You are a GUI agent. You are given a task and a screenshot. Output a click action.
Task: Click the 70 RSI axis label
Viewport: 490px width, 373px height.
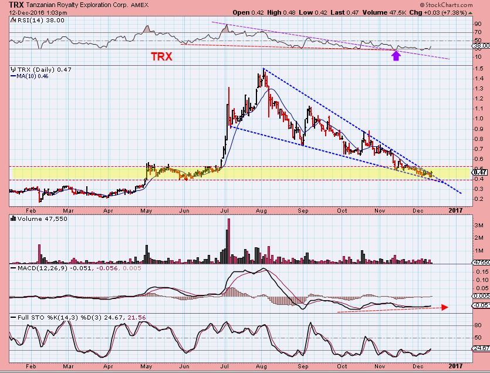click(x=478, y=32)
